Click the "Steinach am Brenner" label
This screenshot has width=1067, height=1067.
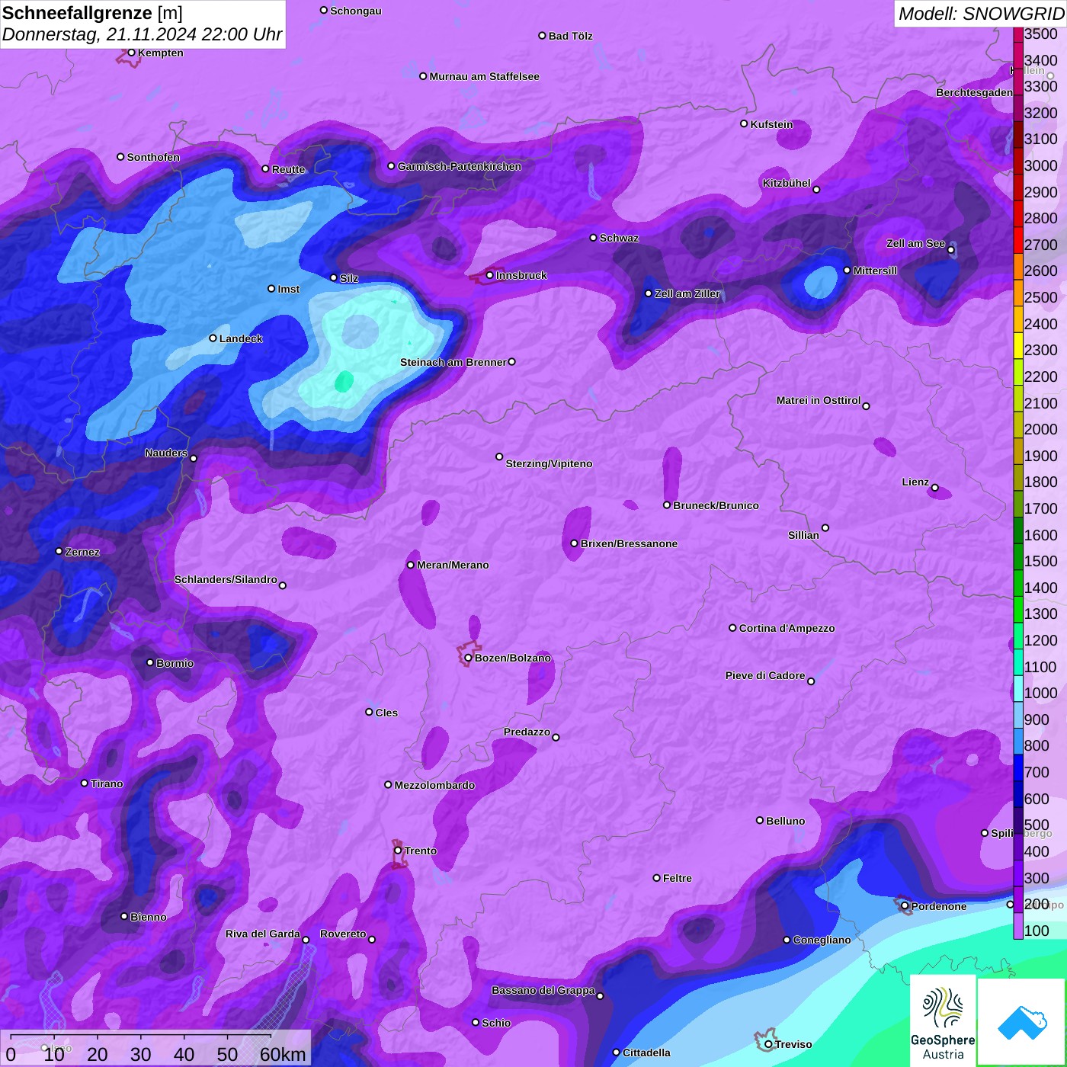click(x=453, y=362)
